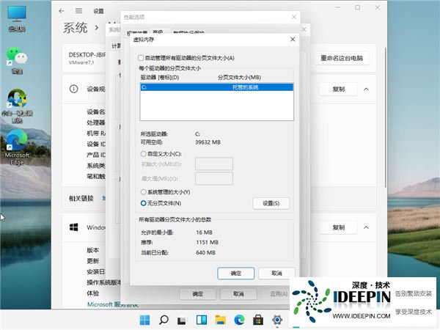The width and height of the screenshot is (440, 330).
Task: Open the Xiaobai reinstall tool desktop shortcut
Action: [x=17, y=106]
